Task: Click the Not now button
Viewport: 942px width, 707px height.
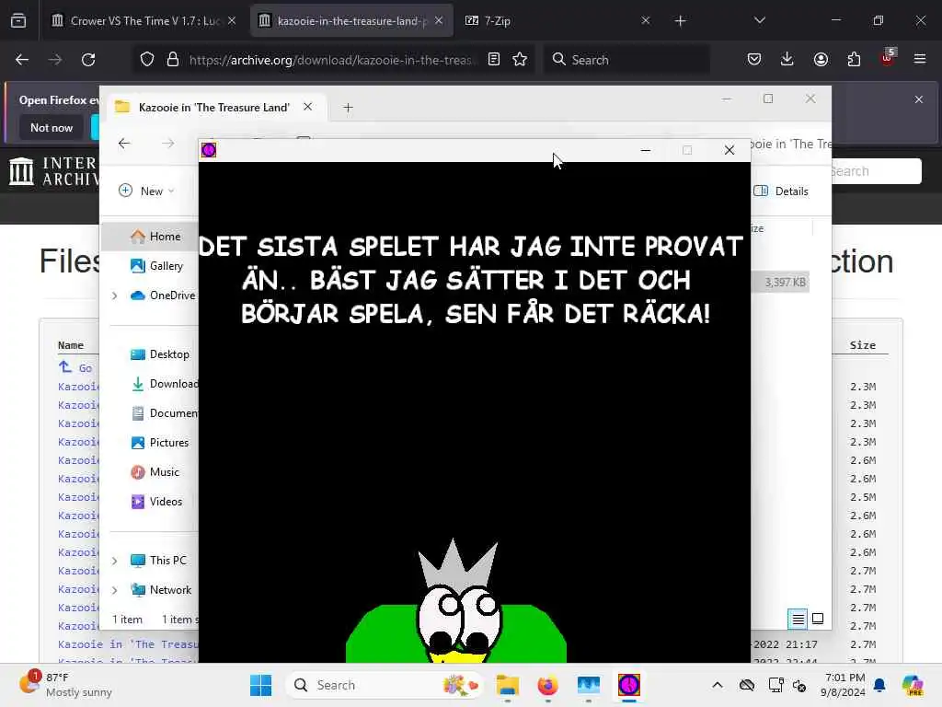Action: [x=52, y=127]
